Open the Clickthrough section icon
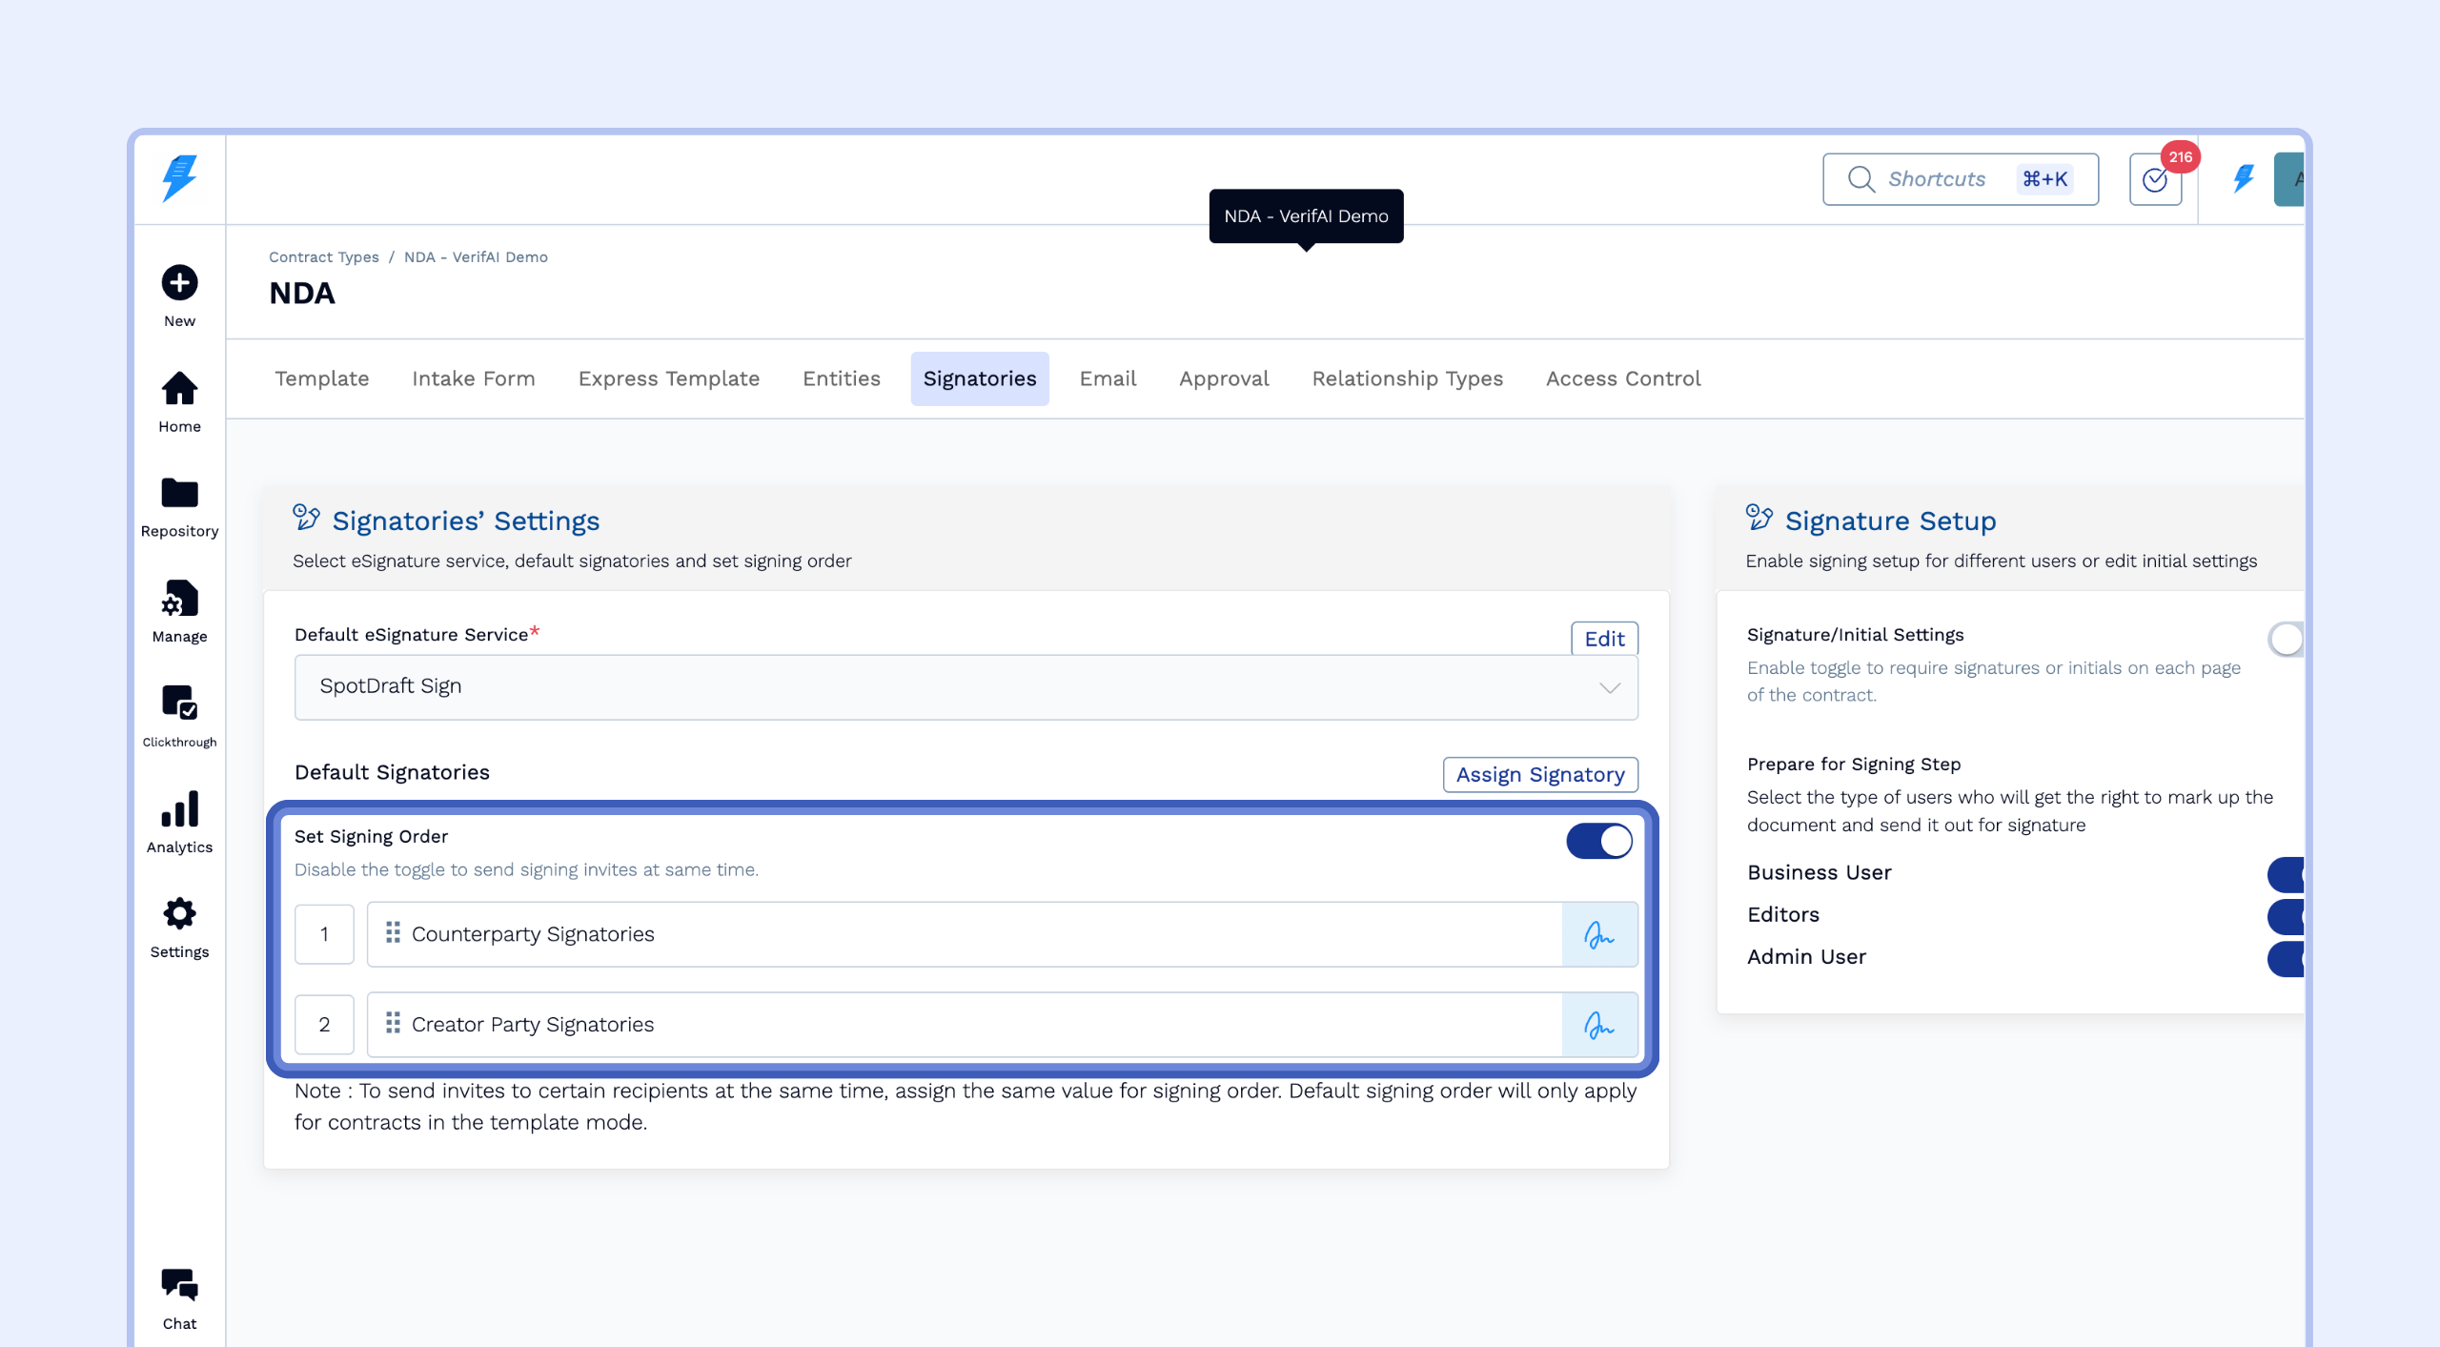The image size is (2440, 1347). tap(179, 704)
